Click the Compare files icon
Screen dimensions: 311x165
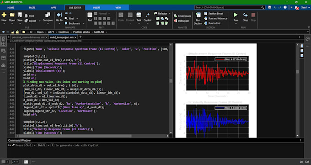pos(48,15)
